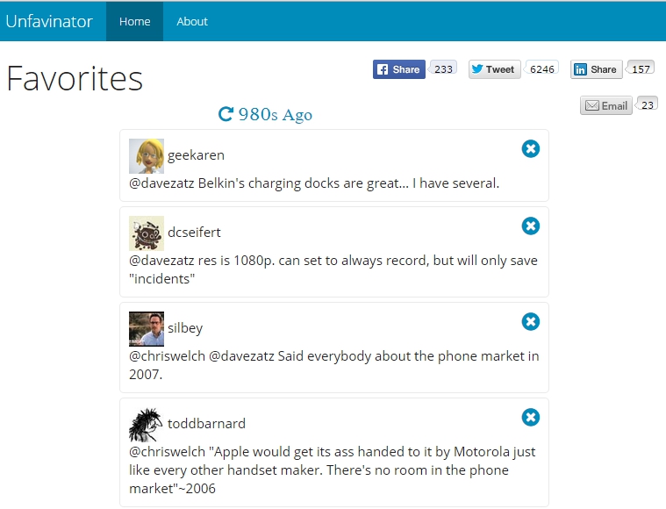Click the Facebook share count 233
Image resolution: width=666 pixels, height=509 pixels.
coord(442,68)
